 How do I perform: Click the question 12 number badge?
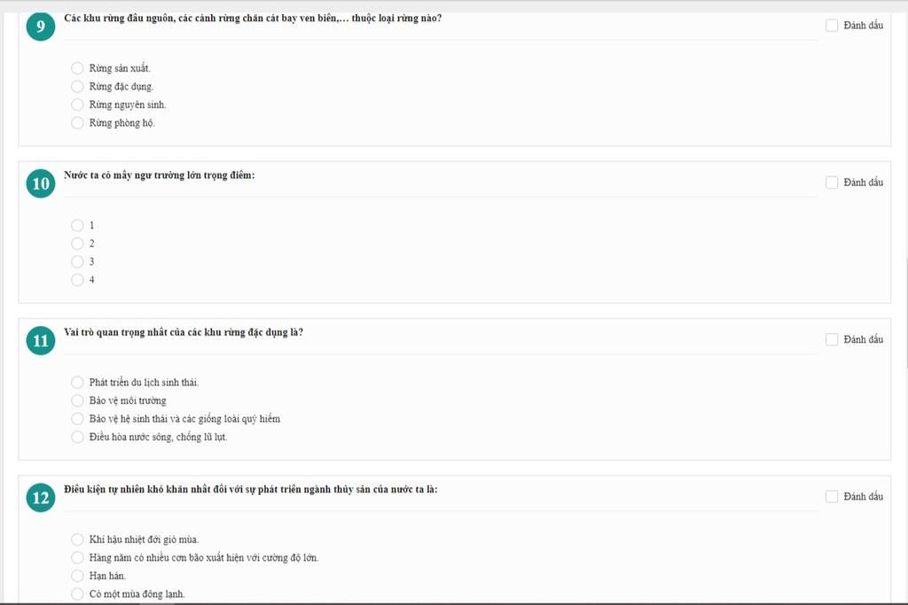click(41, 499)
